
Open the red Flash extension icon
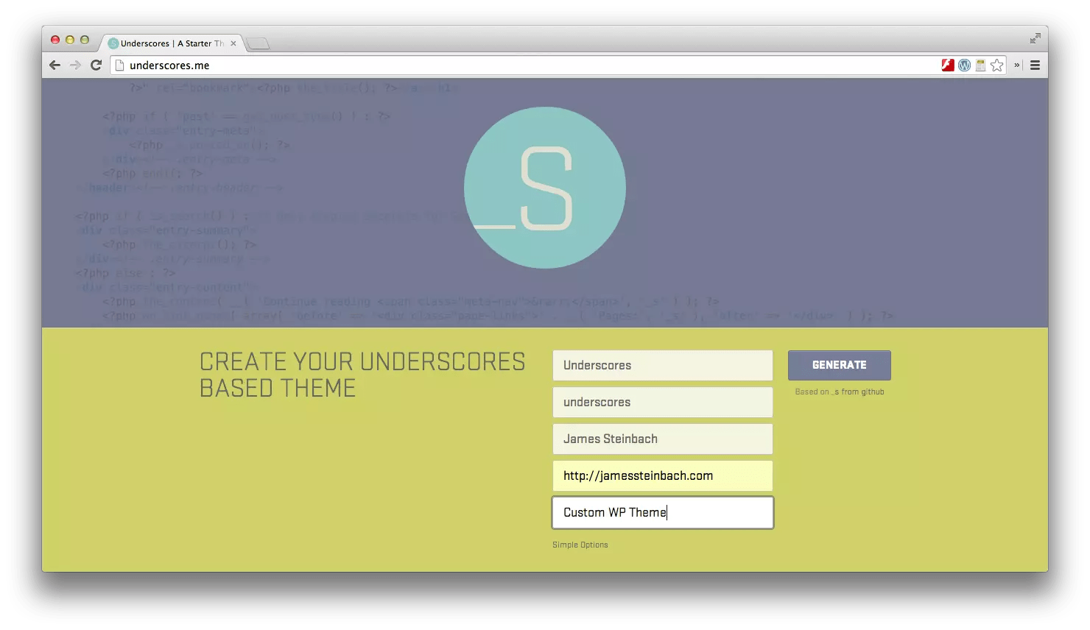click(948, 66)
